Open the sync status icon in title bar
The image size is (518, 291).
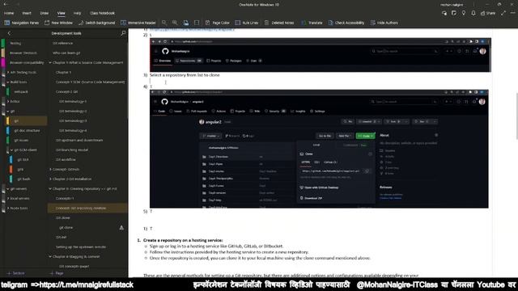coord(444,13)
